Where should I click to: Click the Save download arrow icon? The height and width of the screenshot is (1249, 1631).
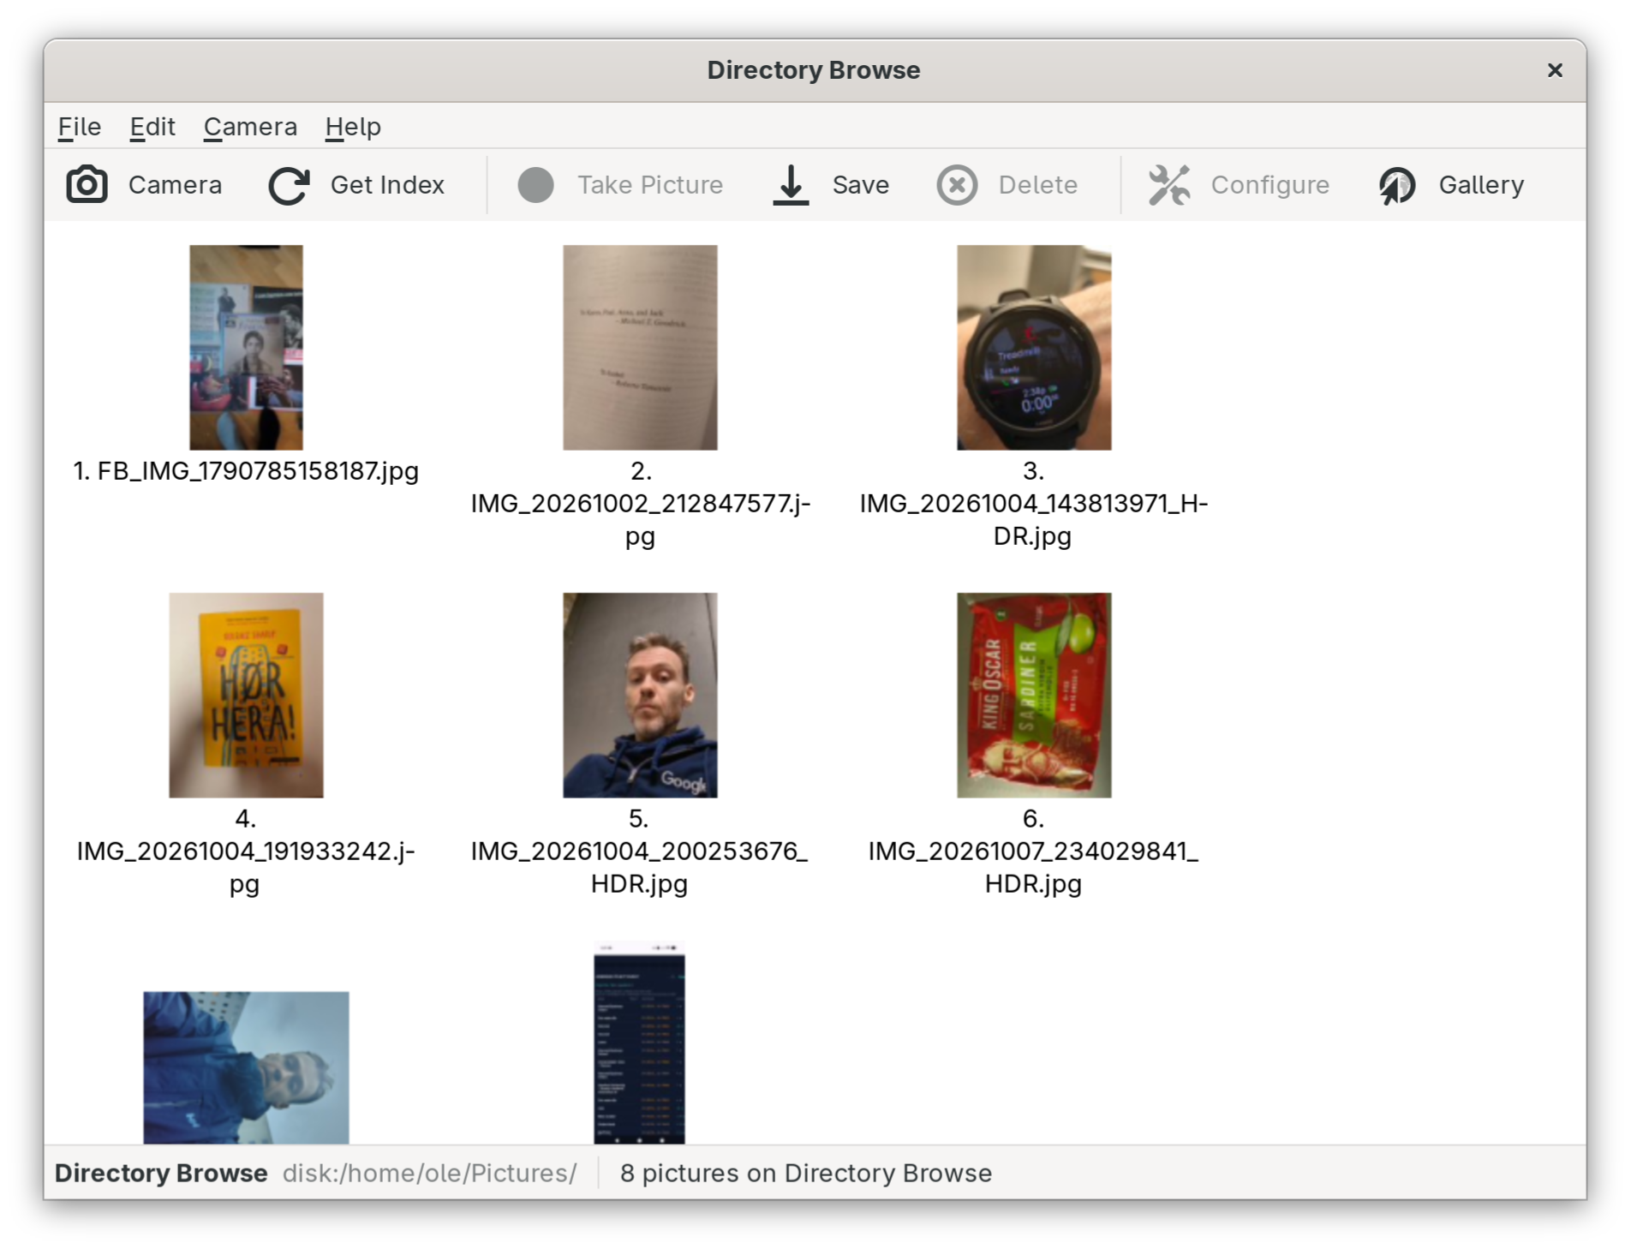click(791, 185)
